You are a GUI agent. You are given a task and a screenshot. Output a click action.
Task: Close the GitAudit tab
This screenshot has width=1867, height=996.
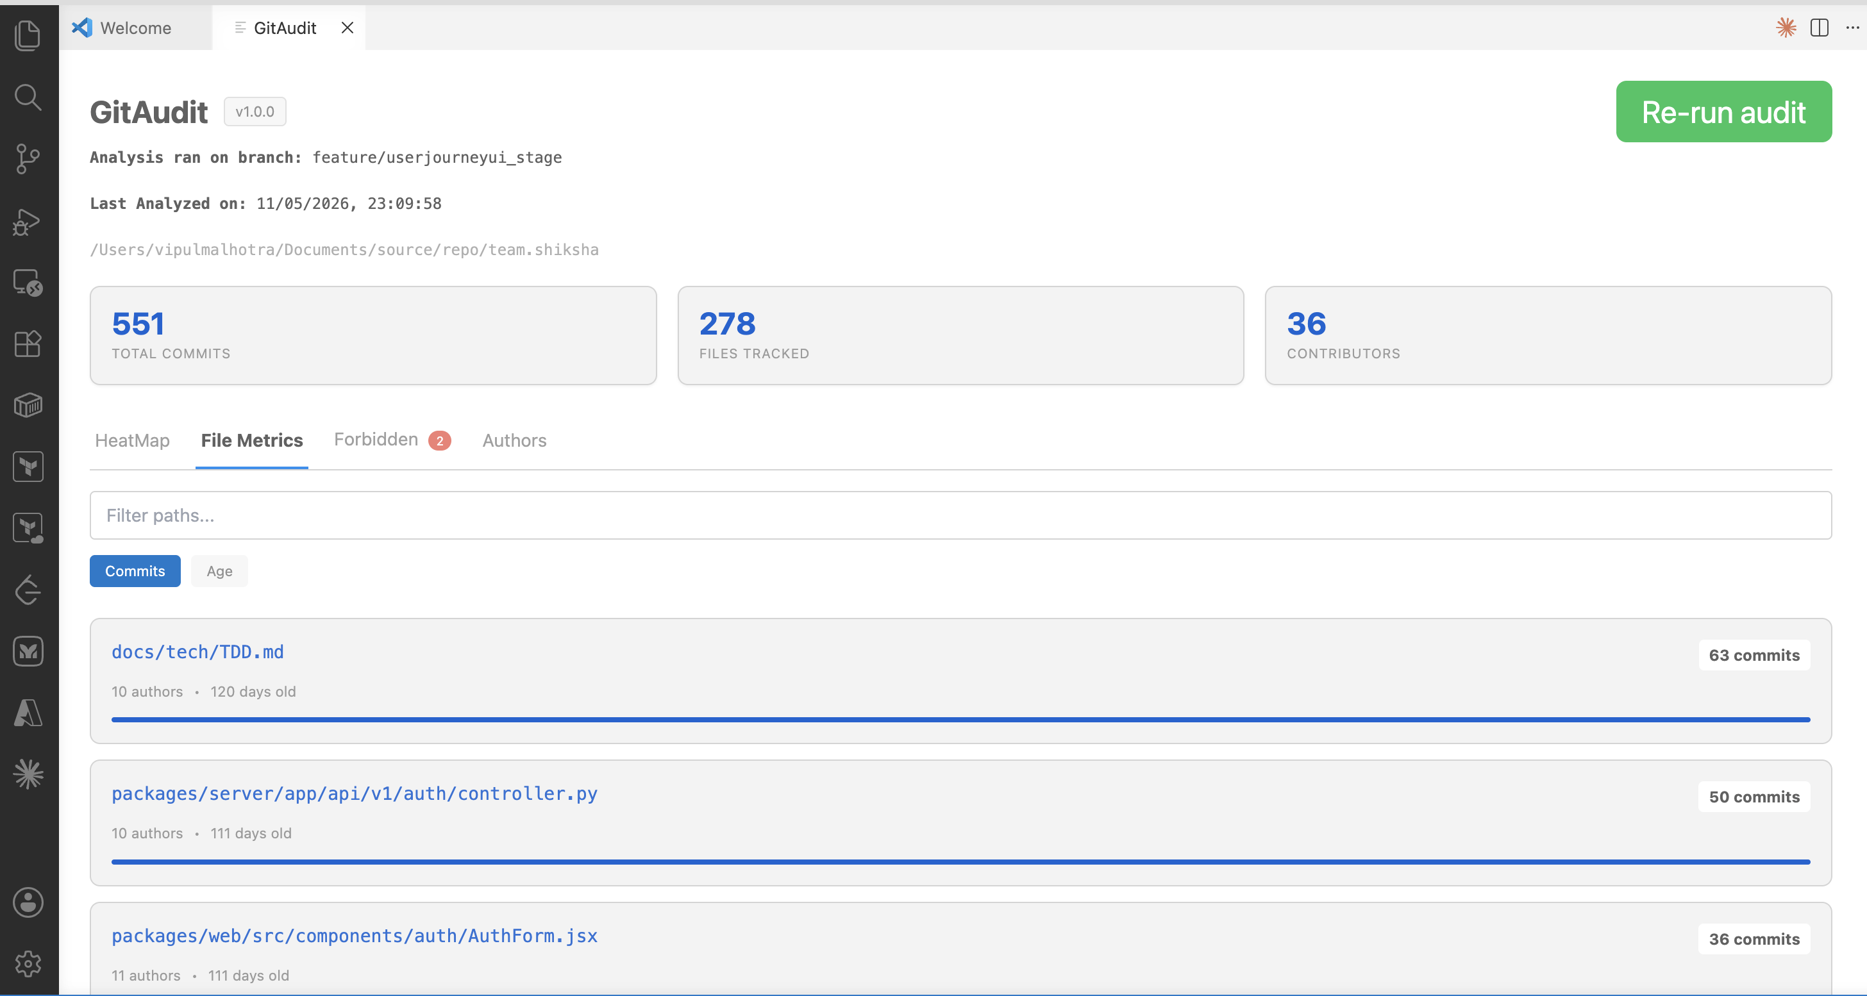(x=347, y=28)
